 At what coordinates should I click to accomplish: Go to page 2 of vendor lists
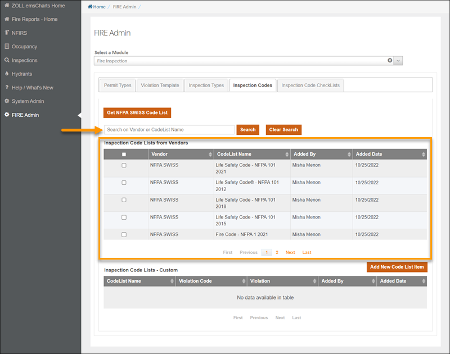point(277,252)
